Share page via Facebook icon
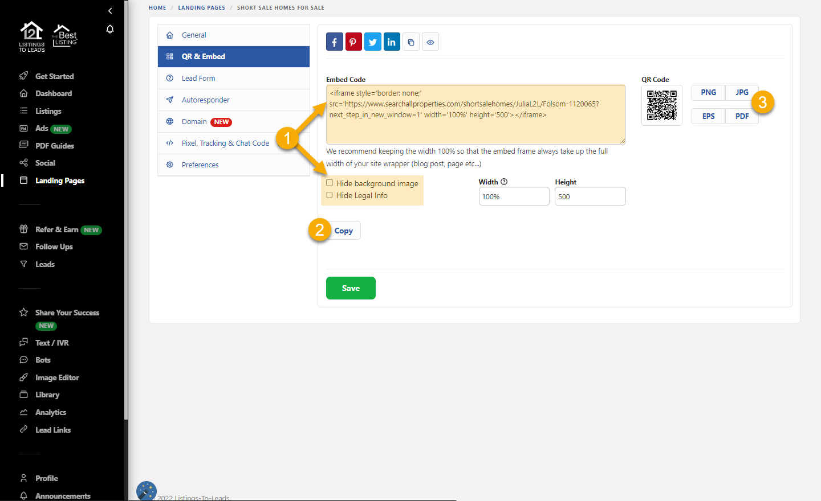 [335, 42]
